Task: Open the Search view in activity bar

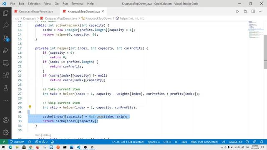Action: tap(5, 25)
